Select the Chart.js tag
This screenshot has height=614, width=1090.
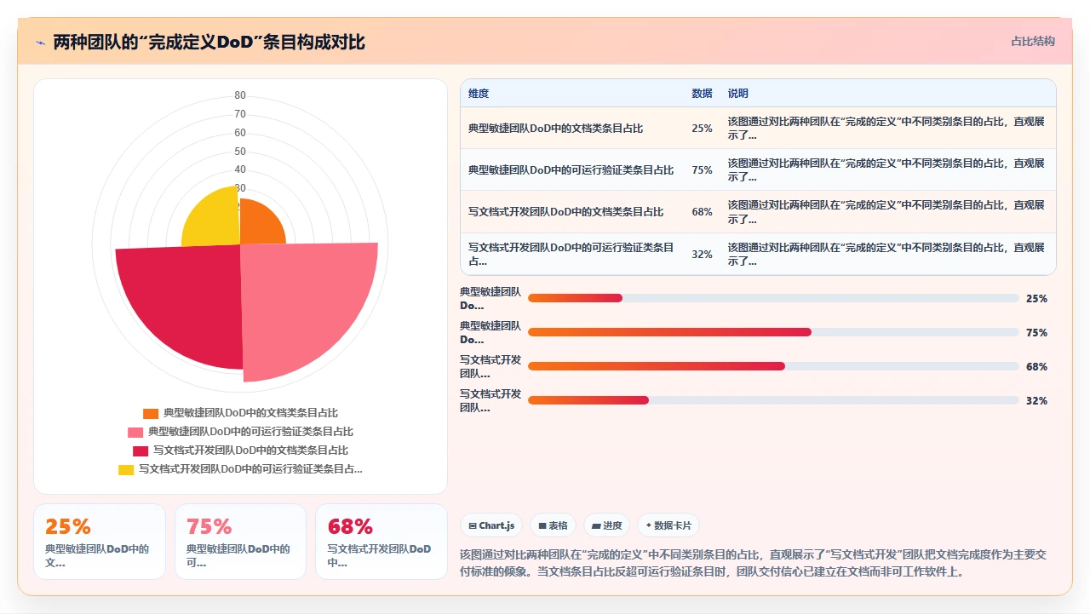491,525
